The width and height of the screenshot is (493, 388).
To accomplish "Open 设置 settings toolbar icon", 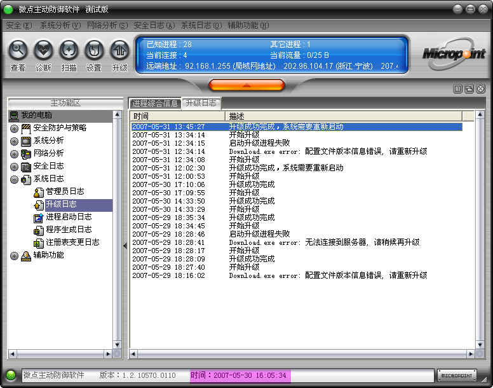I will click(94, 50).
